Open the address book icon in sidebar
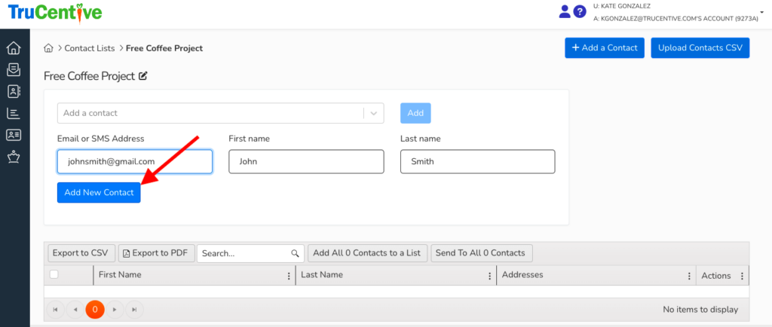The width and height of the screenshot is (772, 327). click(x=14, y=92)
